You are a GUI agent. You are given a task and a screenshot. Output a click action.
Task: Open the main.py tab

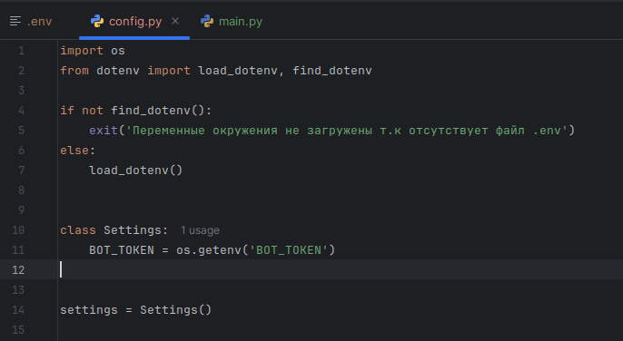click(232, 22)
